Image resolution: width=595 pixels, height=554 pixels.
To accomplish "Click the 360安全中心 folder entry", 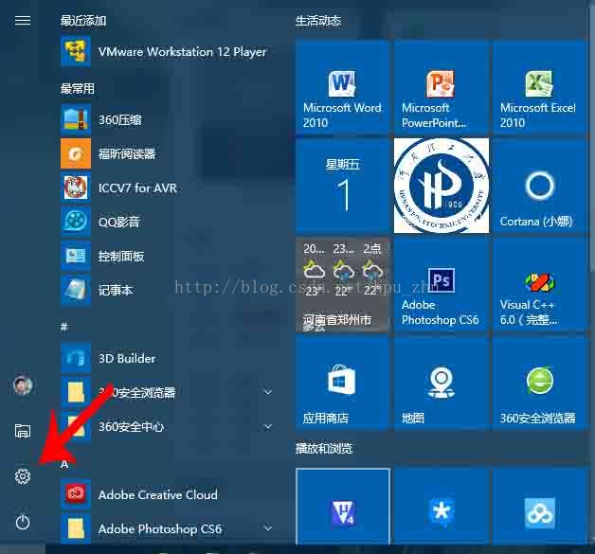I will point(167,426).
